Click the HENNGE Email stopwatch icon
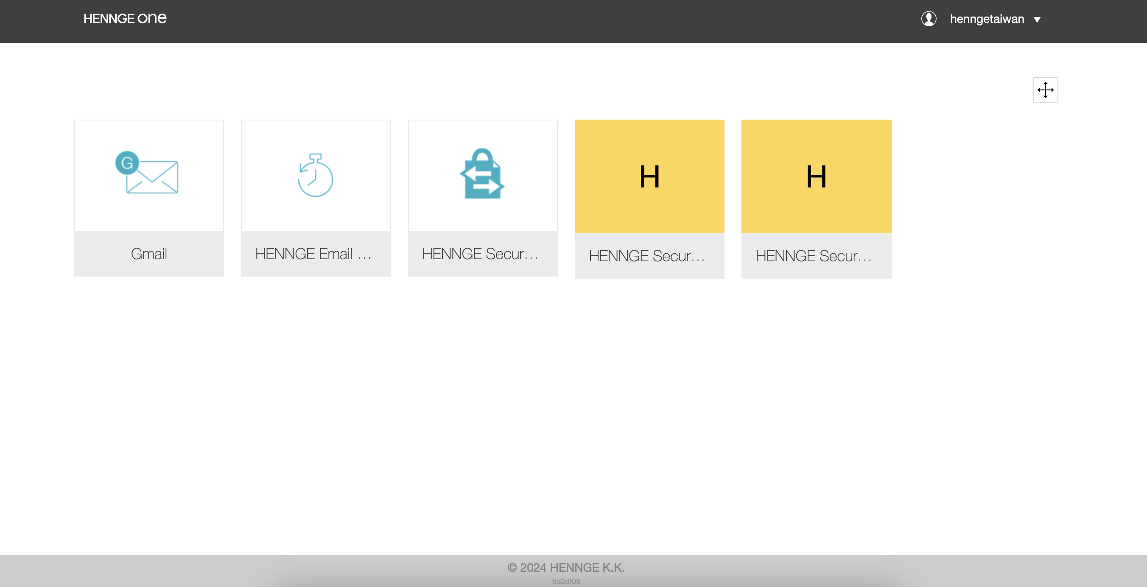1147x587 pixels. coord(315,175)
